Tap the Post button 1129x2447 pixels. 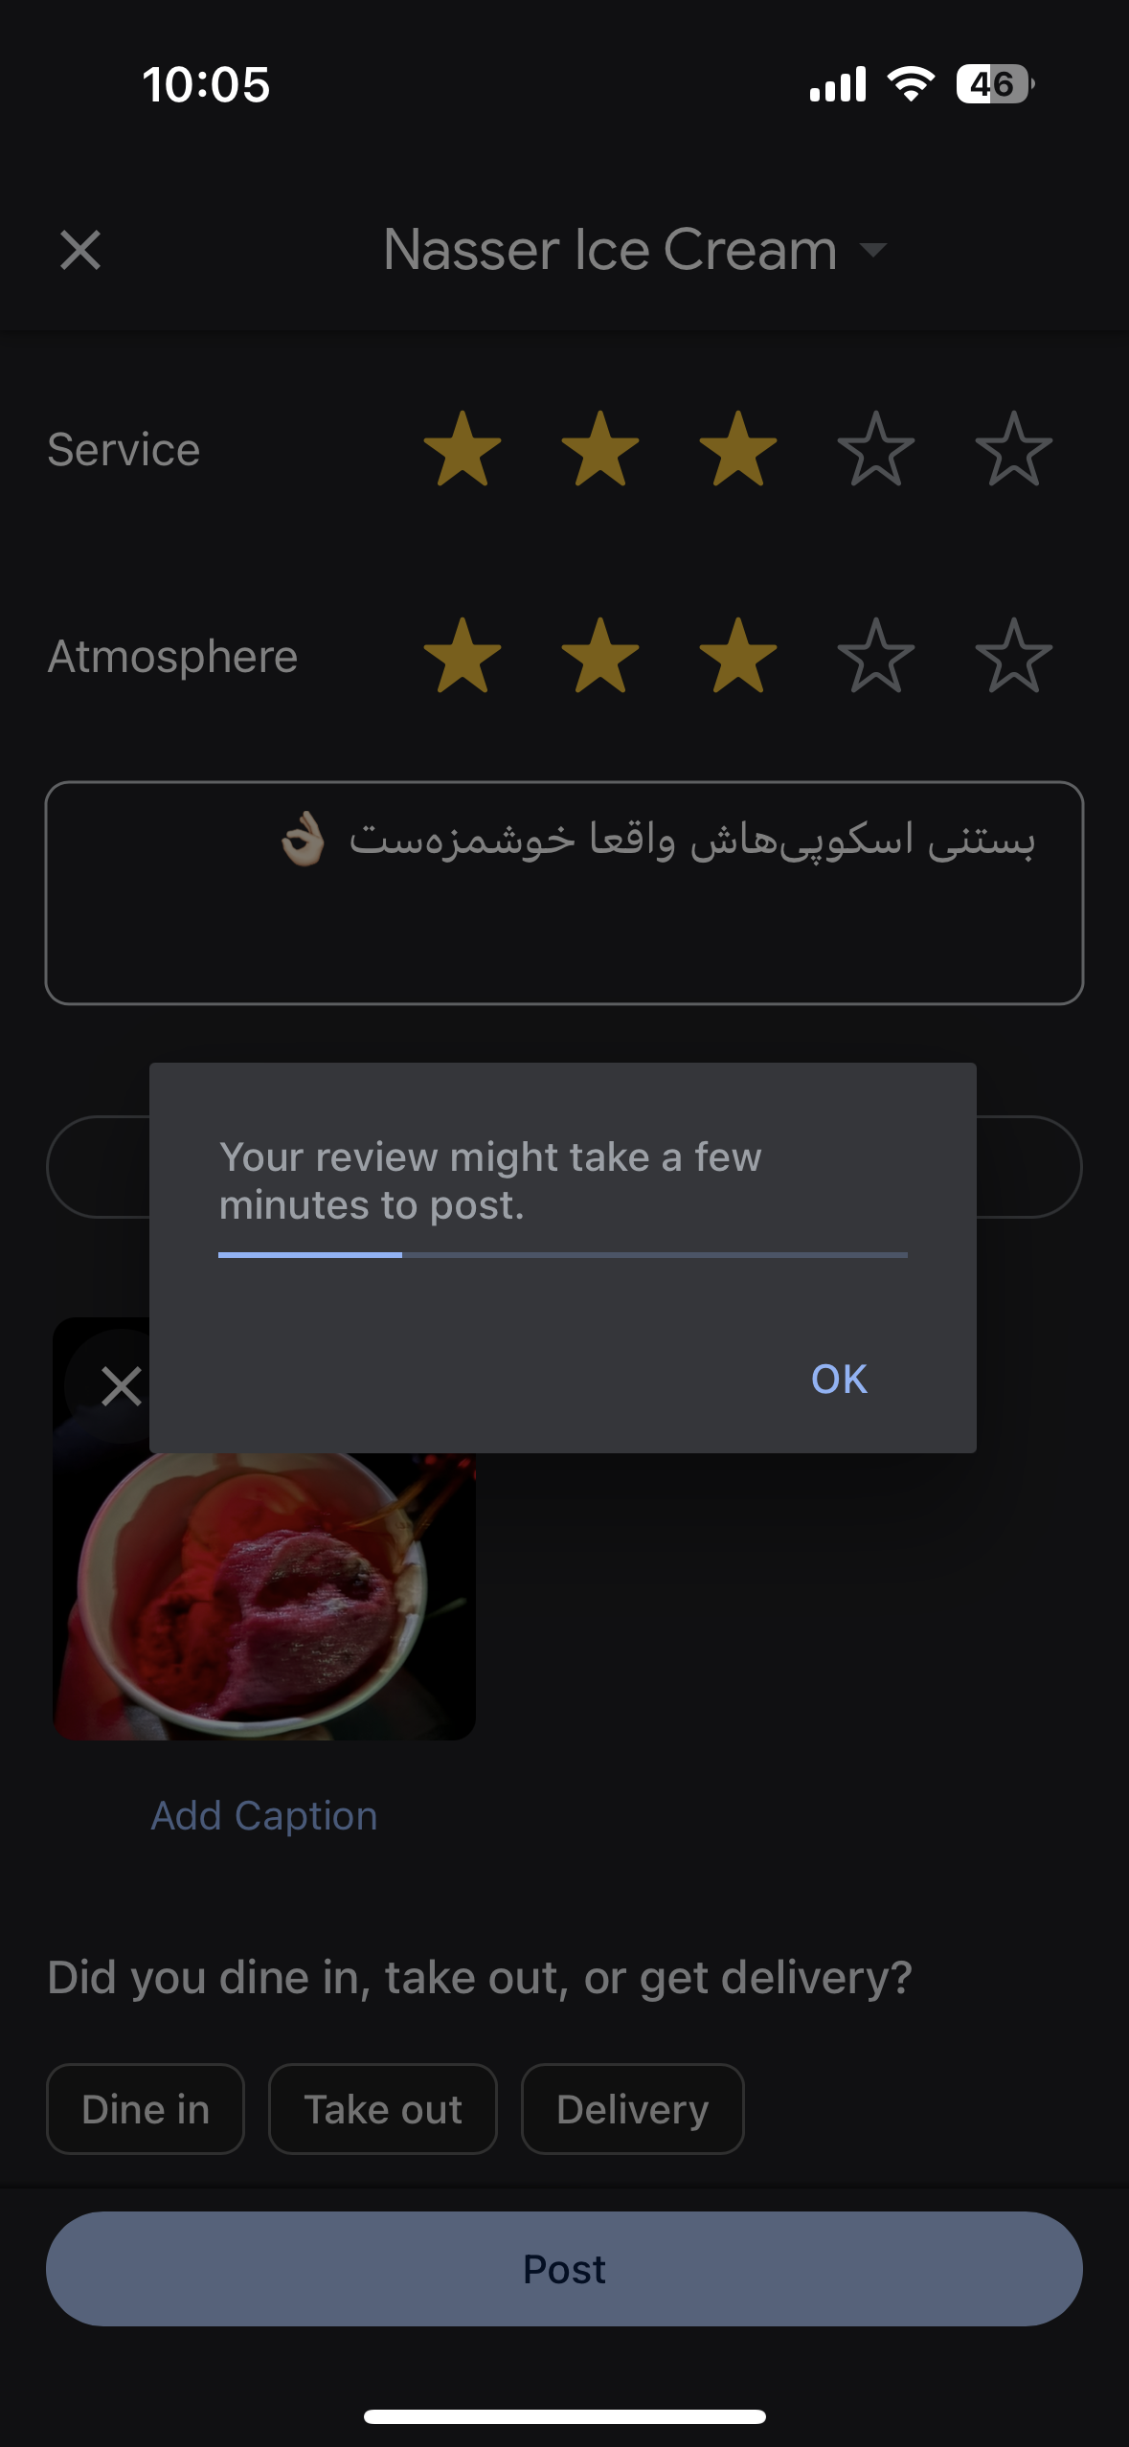pos(564,2269)
